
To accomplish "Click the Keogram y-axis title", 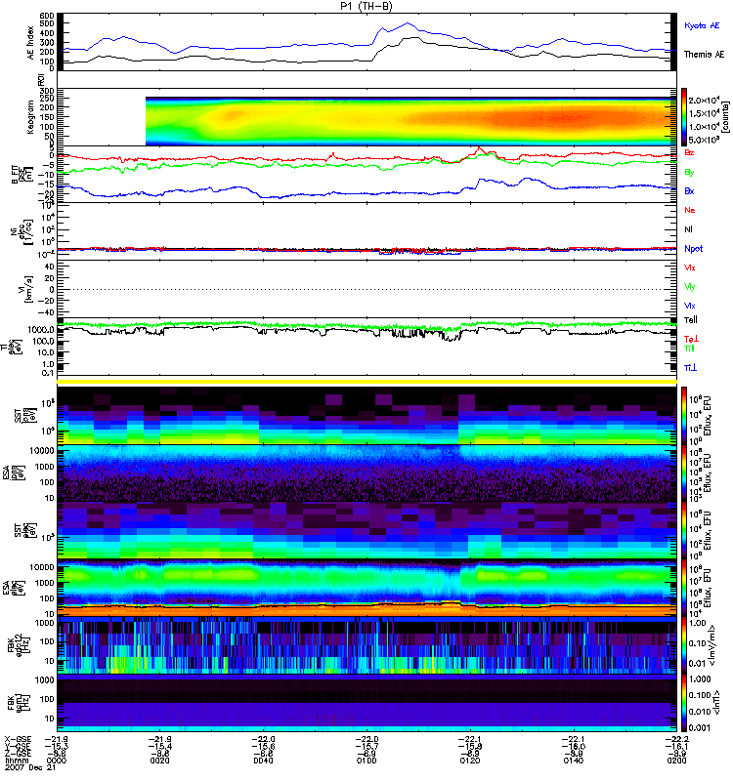I will tap(31, 117).
